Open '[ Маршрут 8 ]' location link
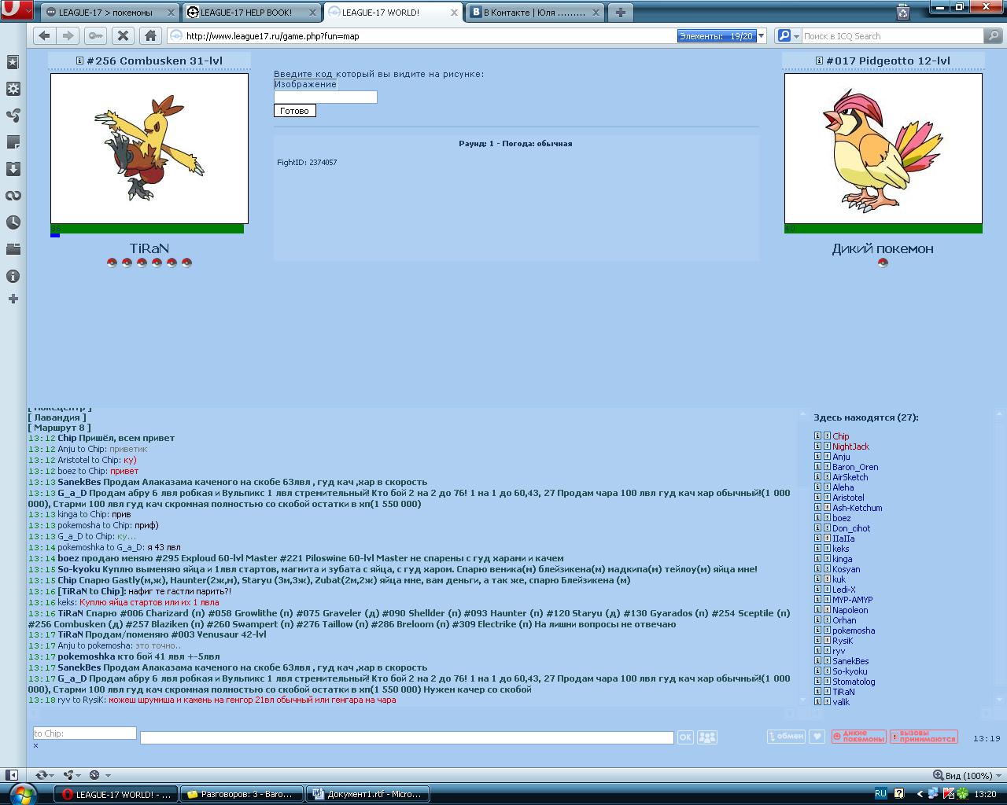Screen dimensions: 1007x805 [x=59, y=428]
